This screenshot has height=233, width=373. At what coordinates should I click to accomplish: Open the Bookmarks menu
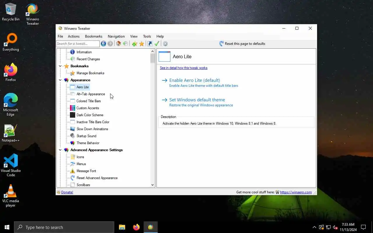tap(94, 36)
